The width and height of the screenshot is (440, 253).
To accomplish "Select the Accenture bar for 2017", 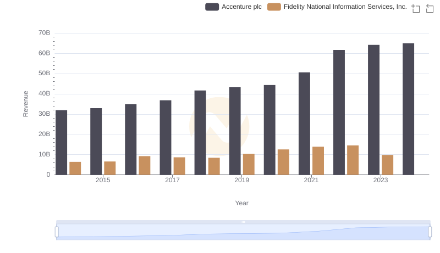I will [166, 137].
